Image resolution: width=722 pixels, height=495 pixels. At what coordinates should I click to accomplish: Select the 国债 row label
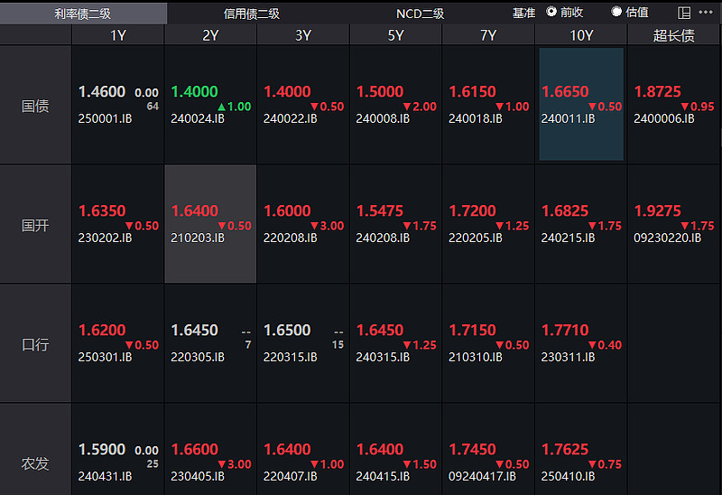coord(35,106)
